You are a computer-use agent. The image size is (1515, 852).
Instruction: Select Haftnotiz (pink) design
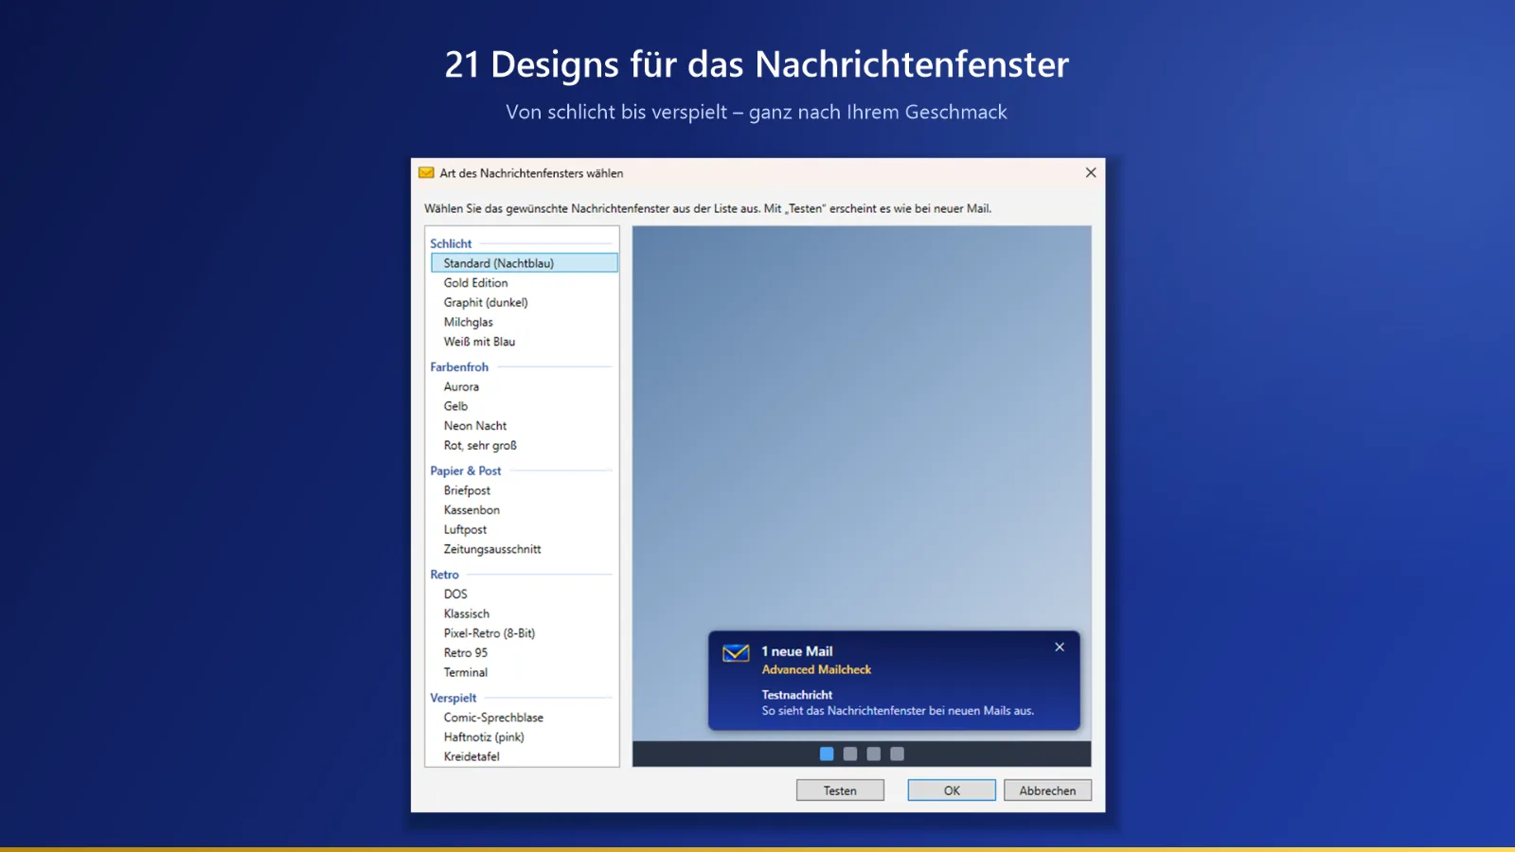tap(524, 737)
